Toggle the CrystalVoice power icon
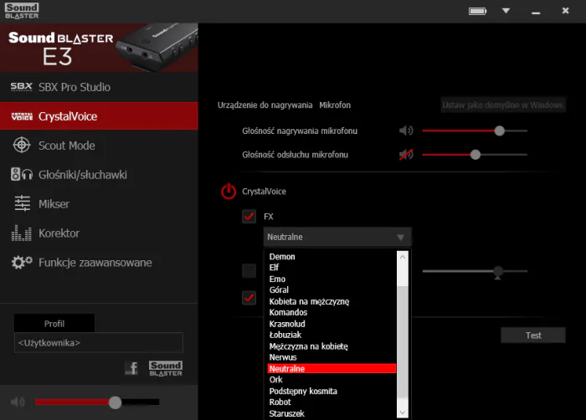 [229, 192]
